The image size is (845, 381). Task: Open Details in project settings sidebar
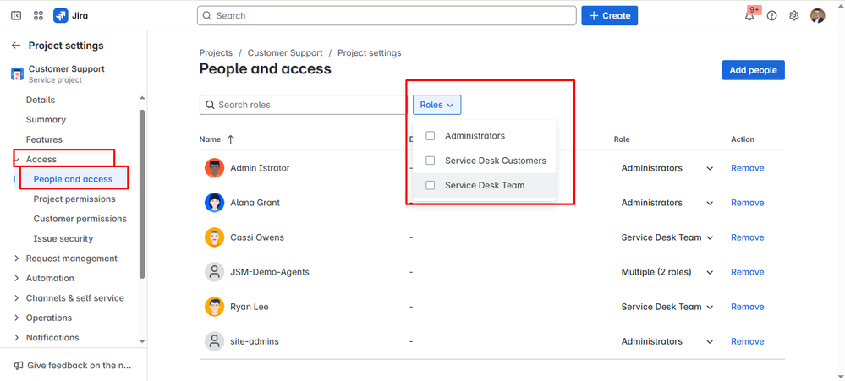pyautogui.click(x=41, y=100)
